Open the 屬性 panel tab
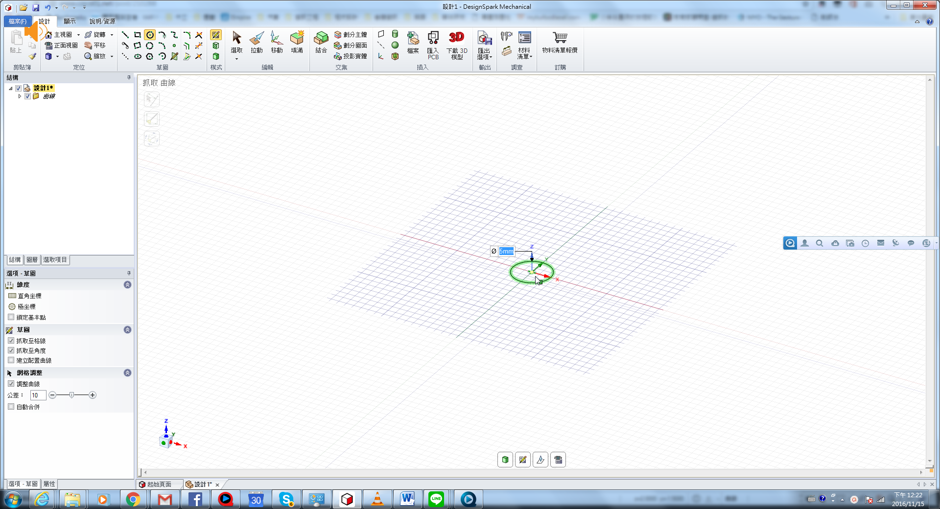940x509 pixels. pyautogui.click(x=49, y=484)
